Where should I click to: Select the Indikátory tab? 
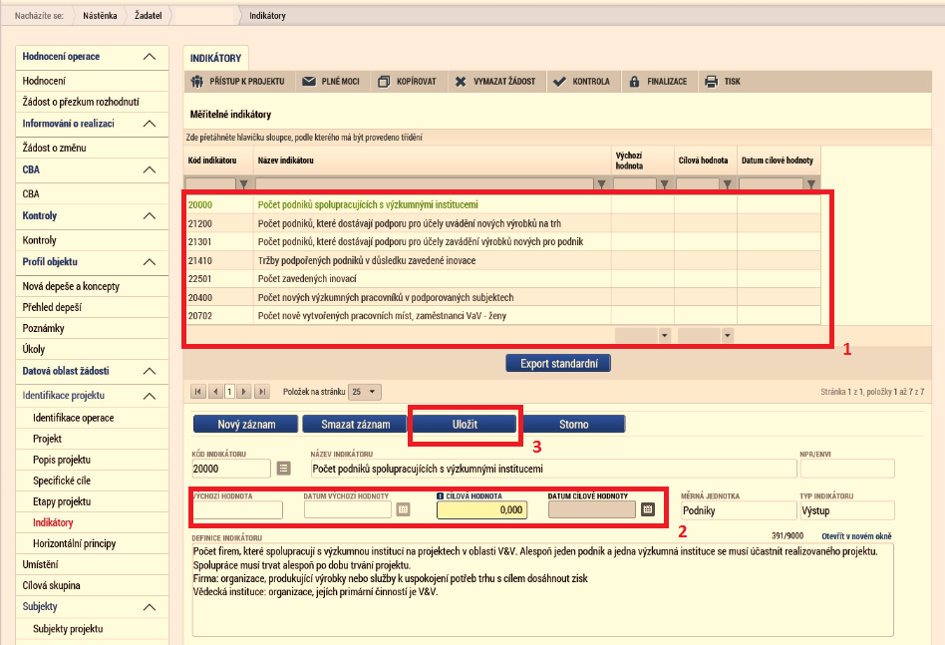215,59
